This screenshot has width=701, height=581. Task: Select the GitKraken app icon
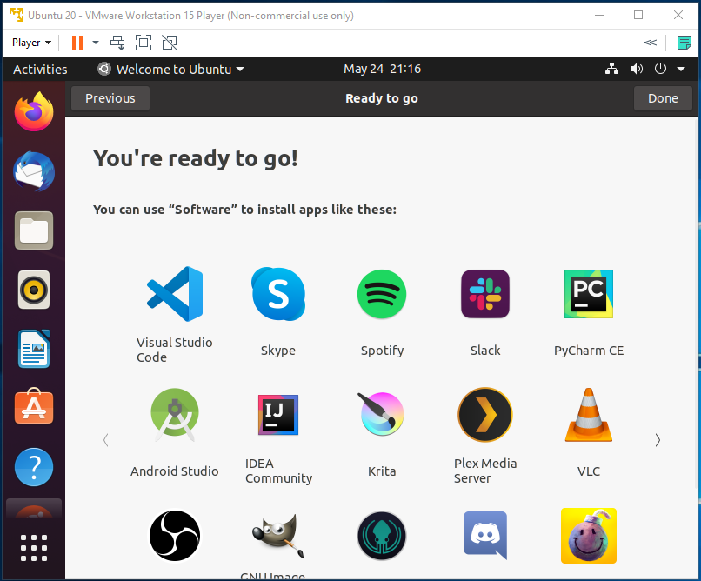(x=382, y=536)
